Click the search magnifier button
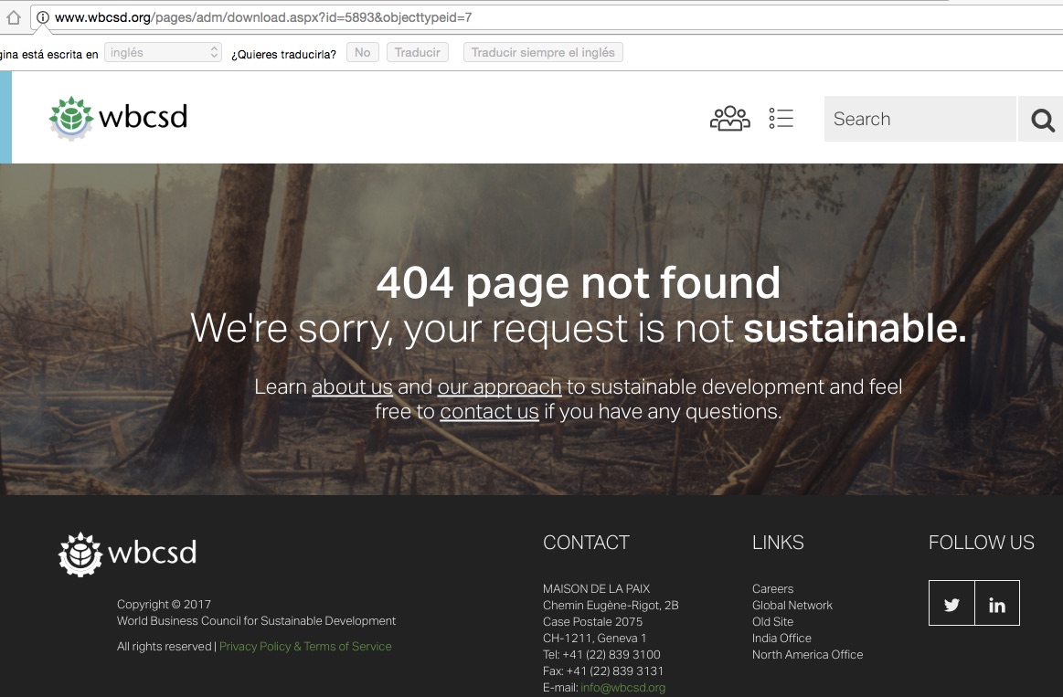This screenshot has height=697, width=1063. 1042,120
